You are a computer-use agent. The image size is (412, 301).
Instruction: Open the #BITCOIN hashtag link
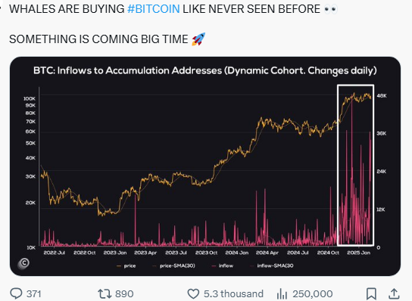coord(154,9)
